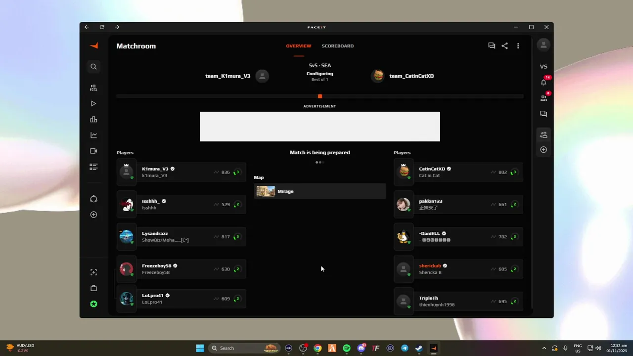Reload the page with refresh icon

[x=102, y=27]
